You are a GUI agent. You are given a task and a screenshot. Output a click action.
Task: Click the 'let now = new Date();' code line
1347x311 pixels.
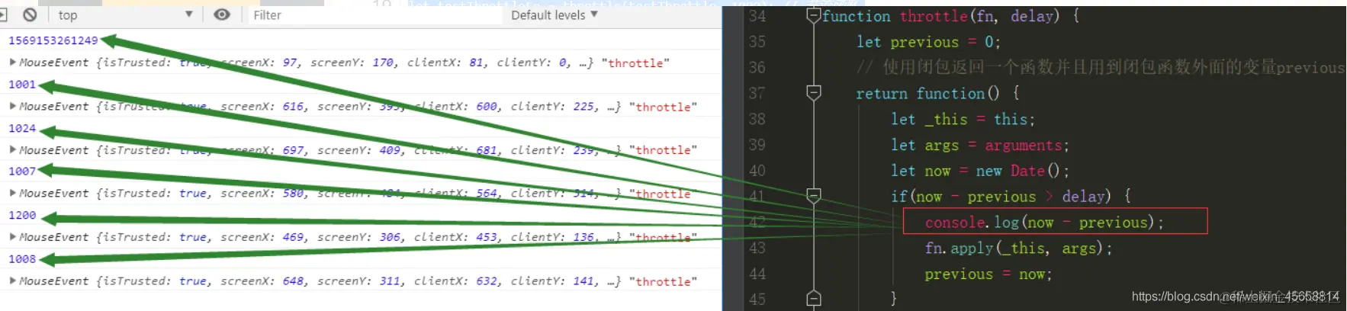pyautogui.click(x=980, y=171)
